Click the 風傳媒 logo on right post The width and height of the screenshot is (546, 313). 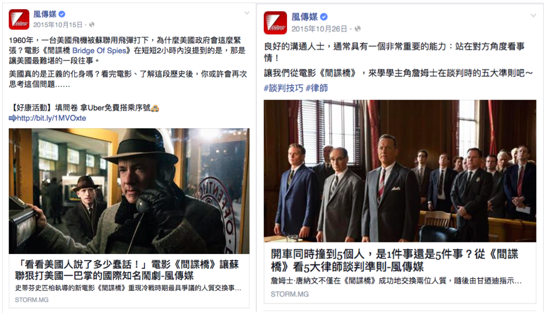(x=275, y=23)
